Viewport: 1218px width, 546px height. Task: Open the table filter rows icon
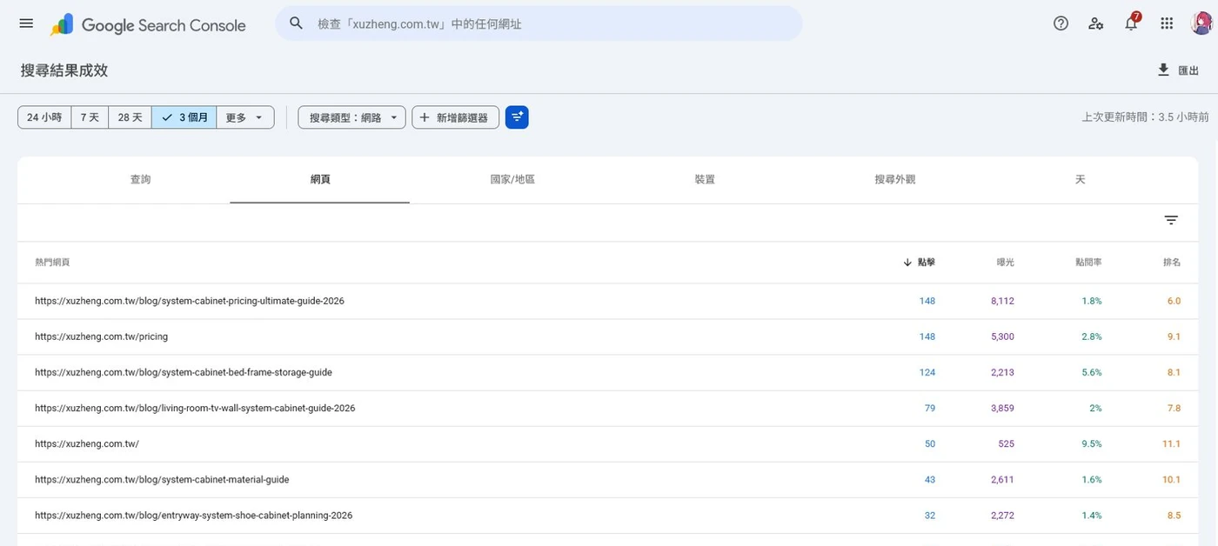coord(1171,221)
